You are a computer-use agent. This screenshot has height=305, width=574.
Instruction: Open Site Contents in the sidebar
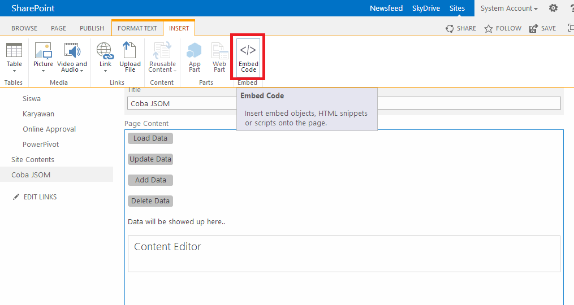tap(33, 160)
